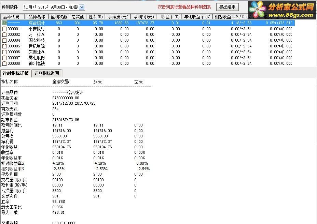Viewport: 317px width, 224px height.
Task: Sort by 胜率(%) column header
Action: tap(96, 17)
